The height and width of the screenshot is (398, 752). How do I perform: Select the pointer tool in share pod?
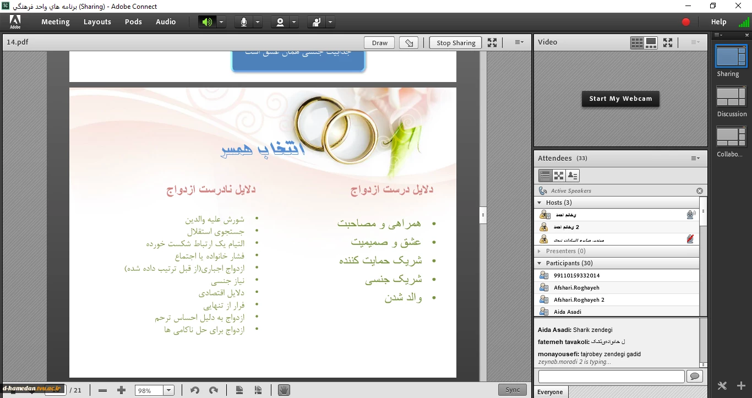point(408,43)
